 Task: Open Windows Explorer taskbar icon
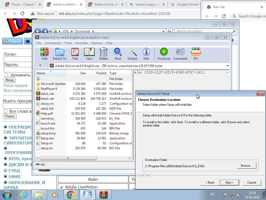(39, 195)
